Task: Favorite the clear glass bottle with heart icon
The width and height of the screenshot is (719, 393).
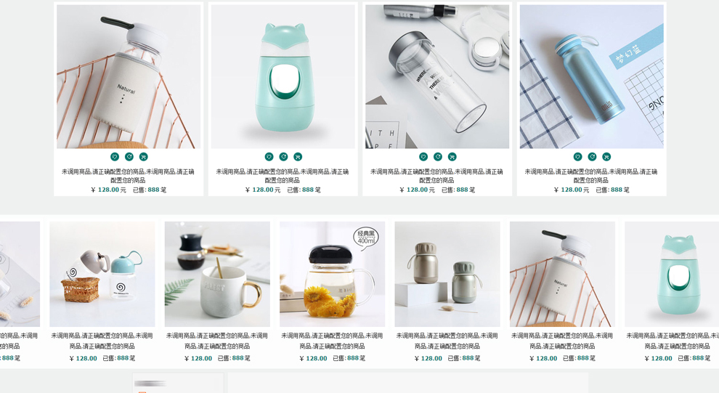Action: click(x=423, y=157)
